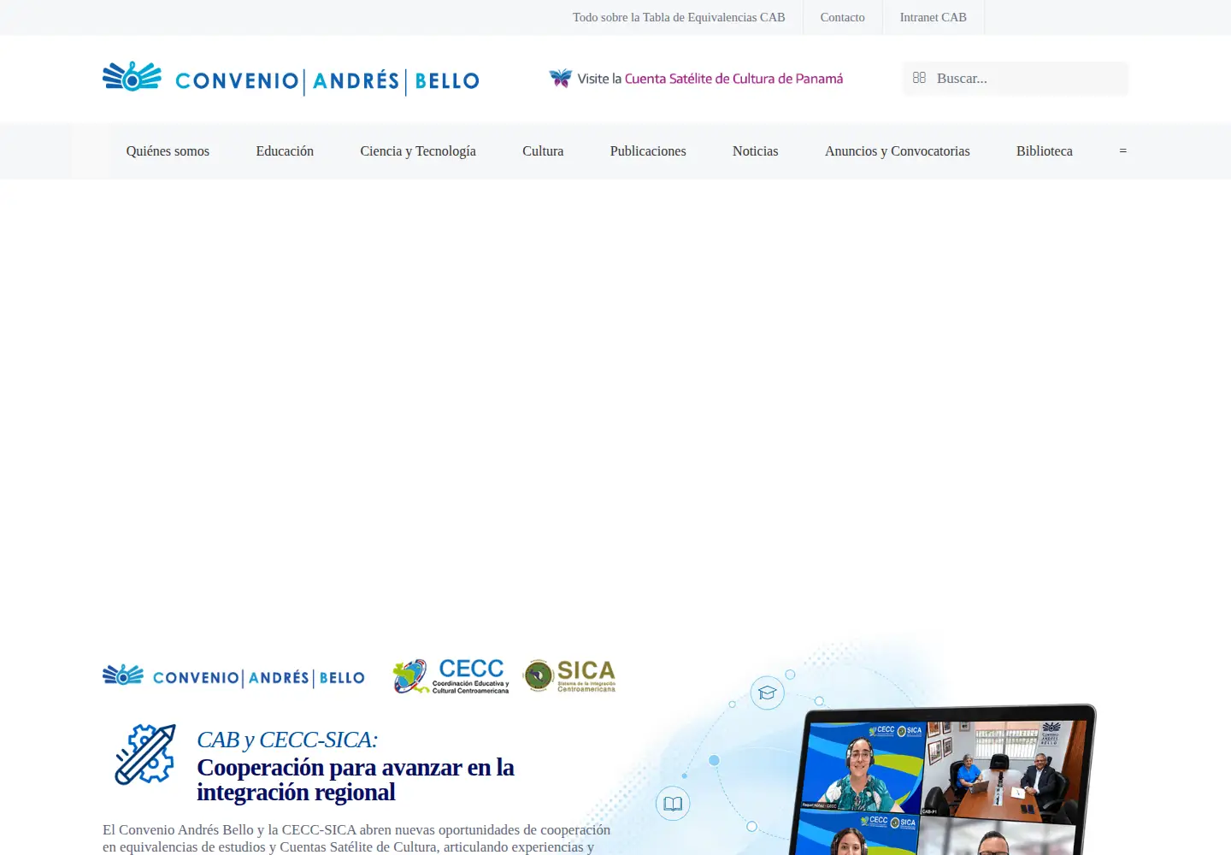Screen dimensions: 1231x855
Task: Click the butterfly icon beside Visite la Cuenta Satélite
Action: (561, 79)
